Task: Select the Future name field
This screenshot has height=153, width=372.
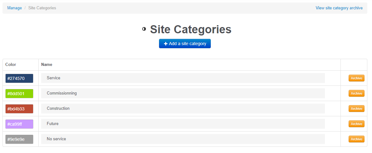Action: point(183,124)
